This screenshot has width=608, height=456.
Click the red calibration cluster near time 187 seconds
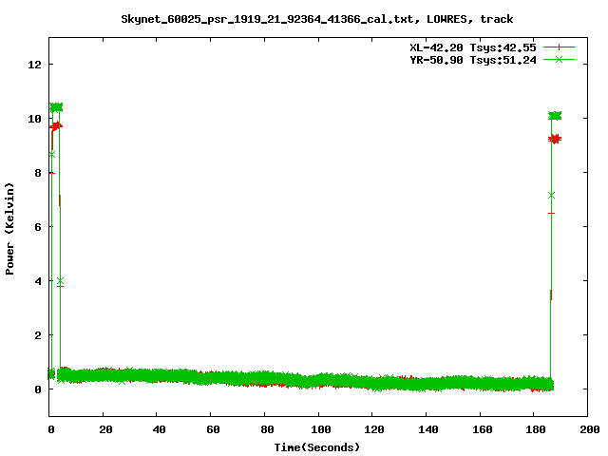555,139
